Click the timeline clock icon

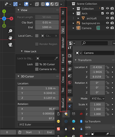tap(20, 132)
